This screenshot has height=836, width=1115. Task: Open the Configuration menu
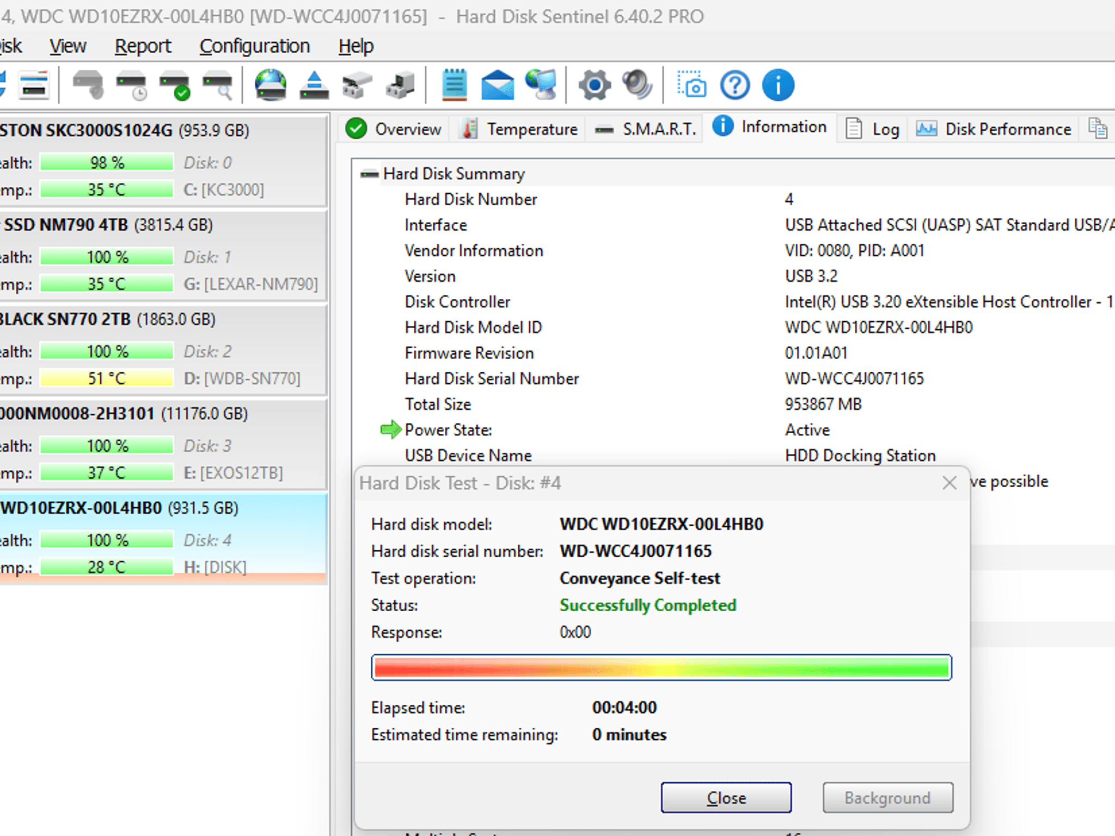[255, 46]
